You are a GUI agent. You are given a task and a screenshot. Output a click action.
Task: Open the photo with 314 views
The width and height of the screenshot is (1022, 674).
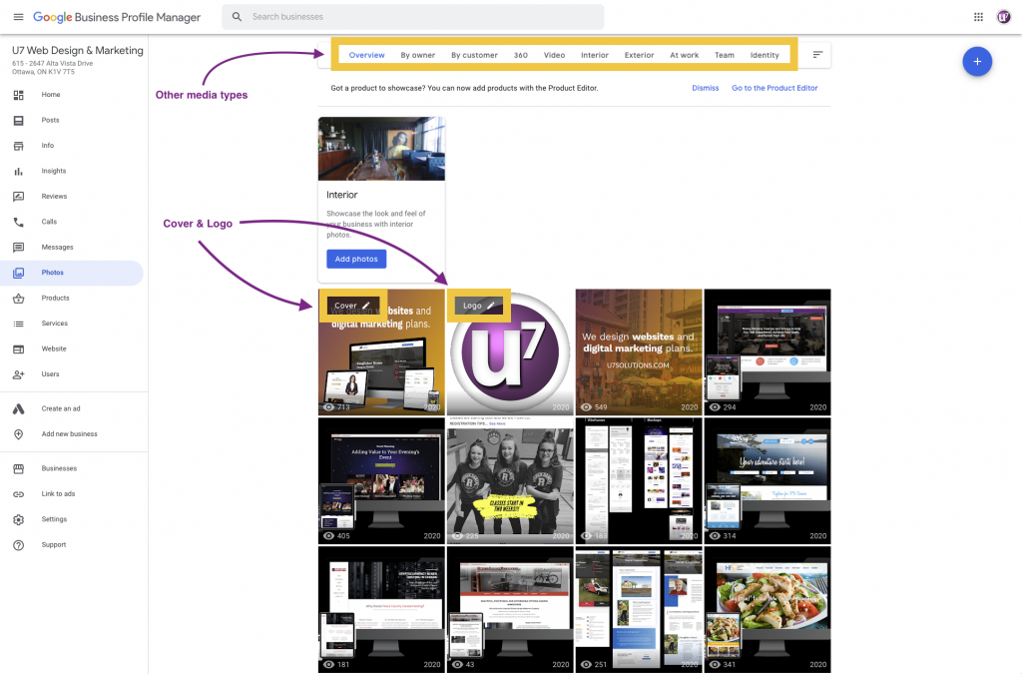pos(767,481)
